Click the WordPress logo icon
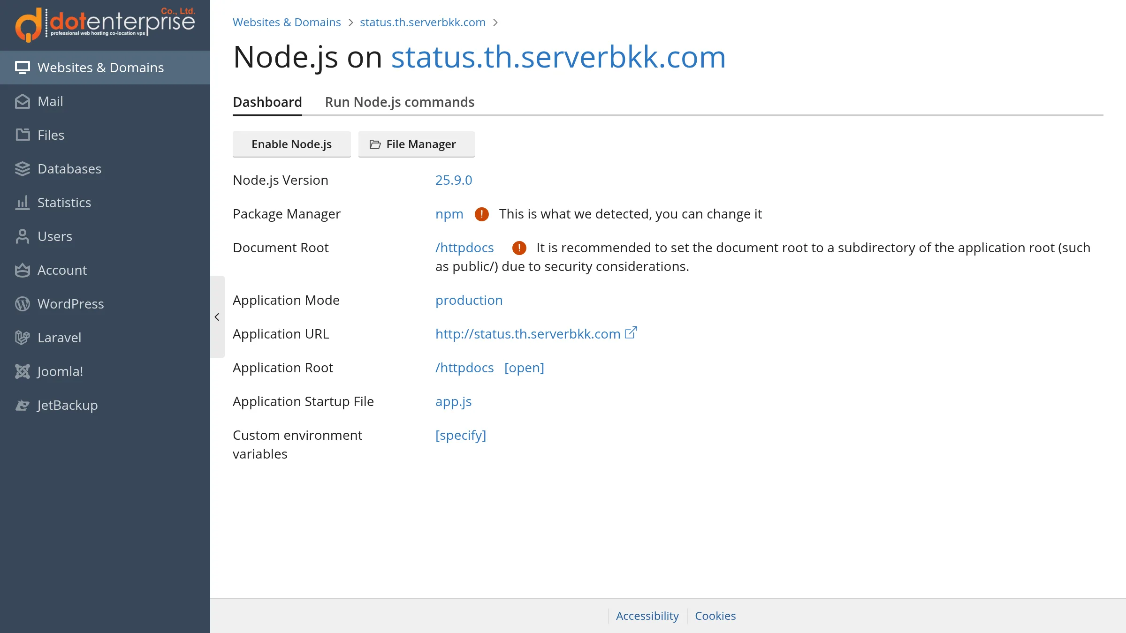The height and width of the screenshot is (633, 1126). (x=23, y=304)
